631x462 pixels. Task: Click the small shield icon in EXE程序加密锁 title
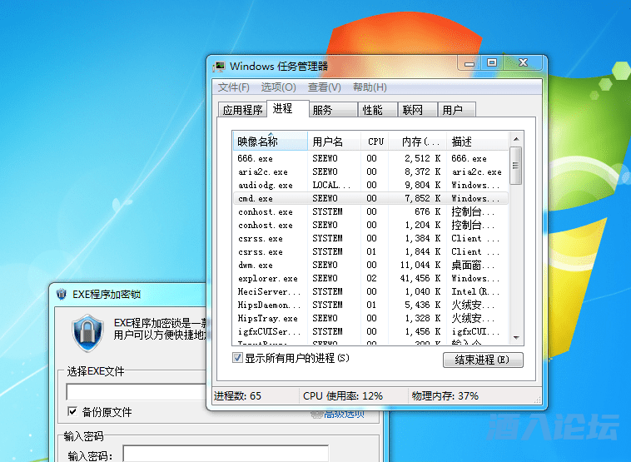(x=61, y=294)
